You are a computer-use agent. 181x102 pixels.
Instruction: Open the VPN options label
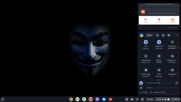159,75
